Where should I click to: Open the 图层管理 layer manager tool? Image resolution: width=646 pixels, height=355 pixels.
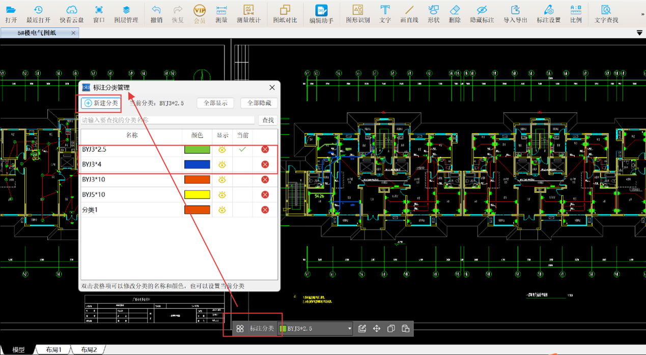(x=126, y=14)
